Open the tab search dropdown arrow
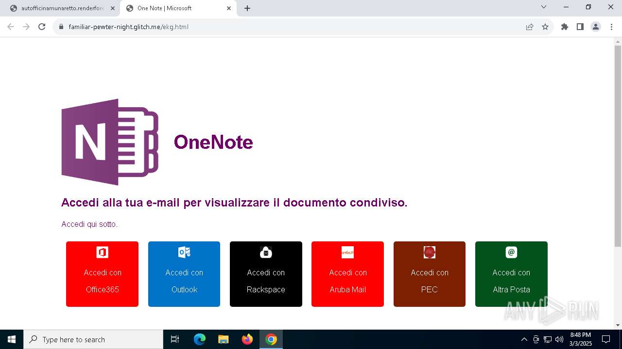Screen dimensions: 622x349 tap(544, 7)
